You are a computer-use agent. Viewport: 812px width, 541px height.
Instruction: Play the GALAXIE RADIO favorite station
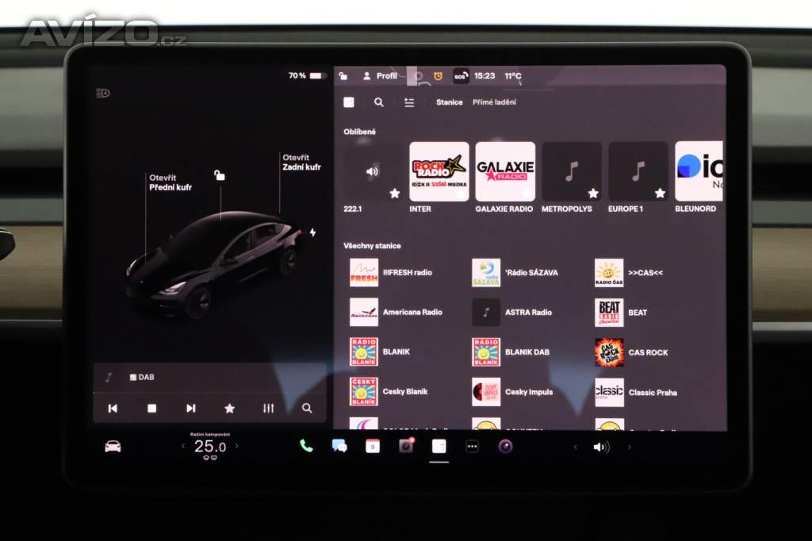pos(504,172)
